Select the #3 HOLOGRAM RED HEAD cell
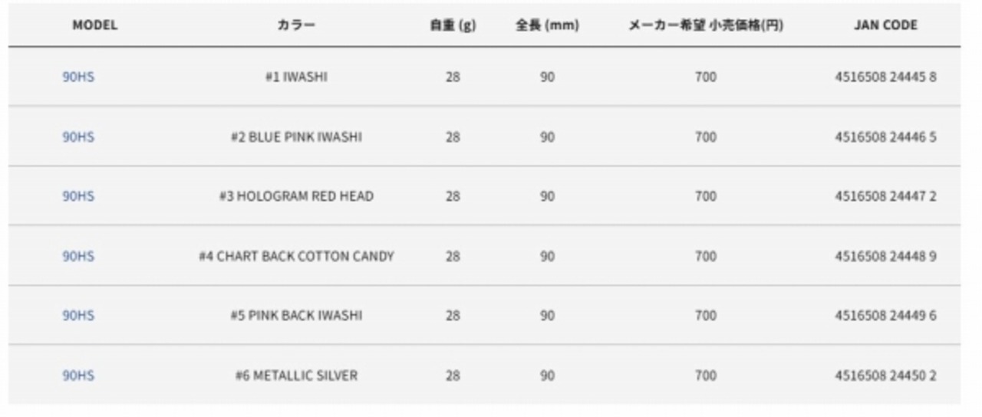The image size is (982, 417). coord(296,196)
